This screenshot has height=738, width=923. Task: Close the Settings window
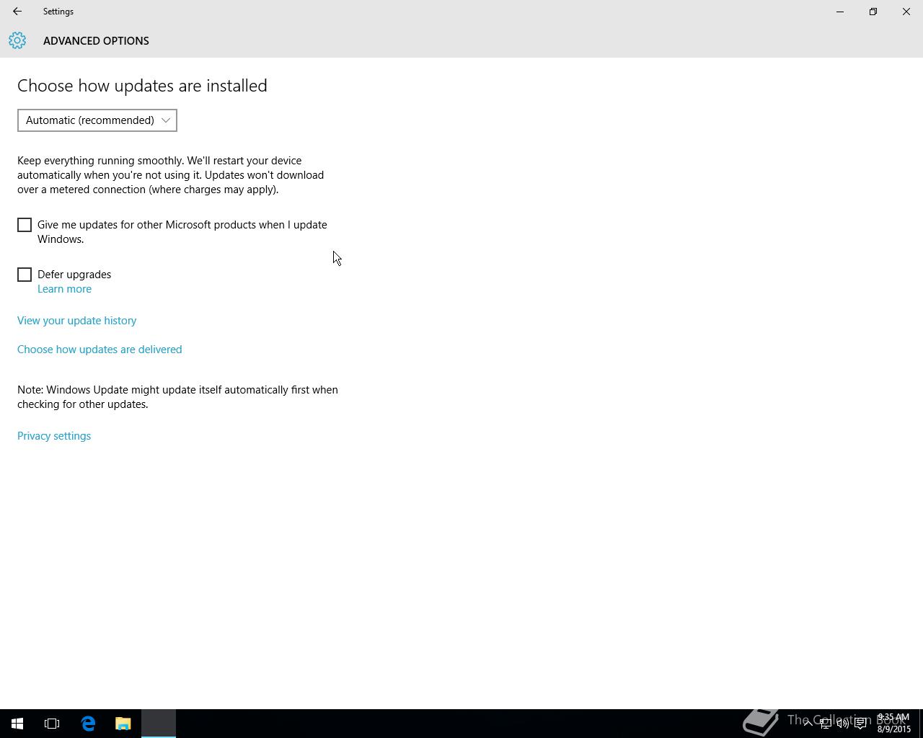click(x=906, y=12)
